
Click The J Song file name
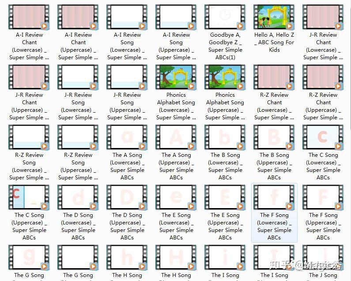point(323,275)
